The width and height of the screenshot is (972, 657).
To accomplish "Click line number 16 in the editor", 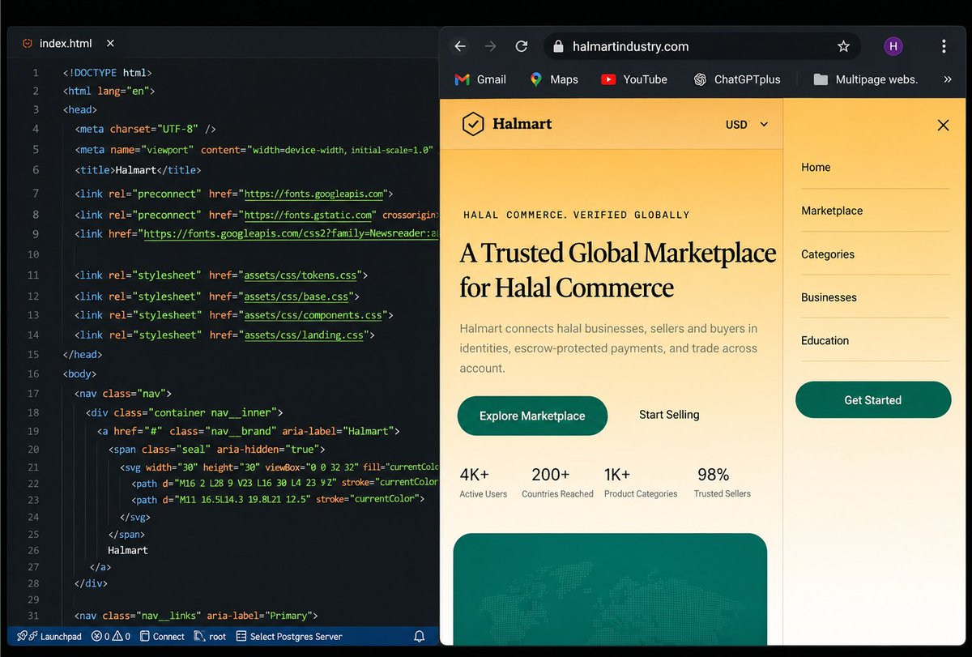I will 33,374.
